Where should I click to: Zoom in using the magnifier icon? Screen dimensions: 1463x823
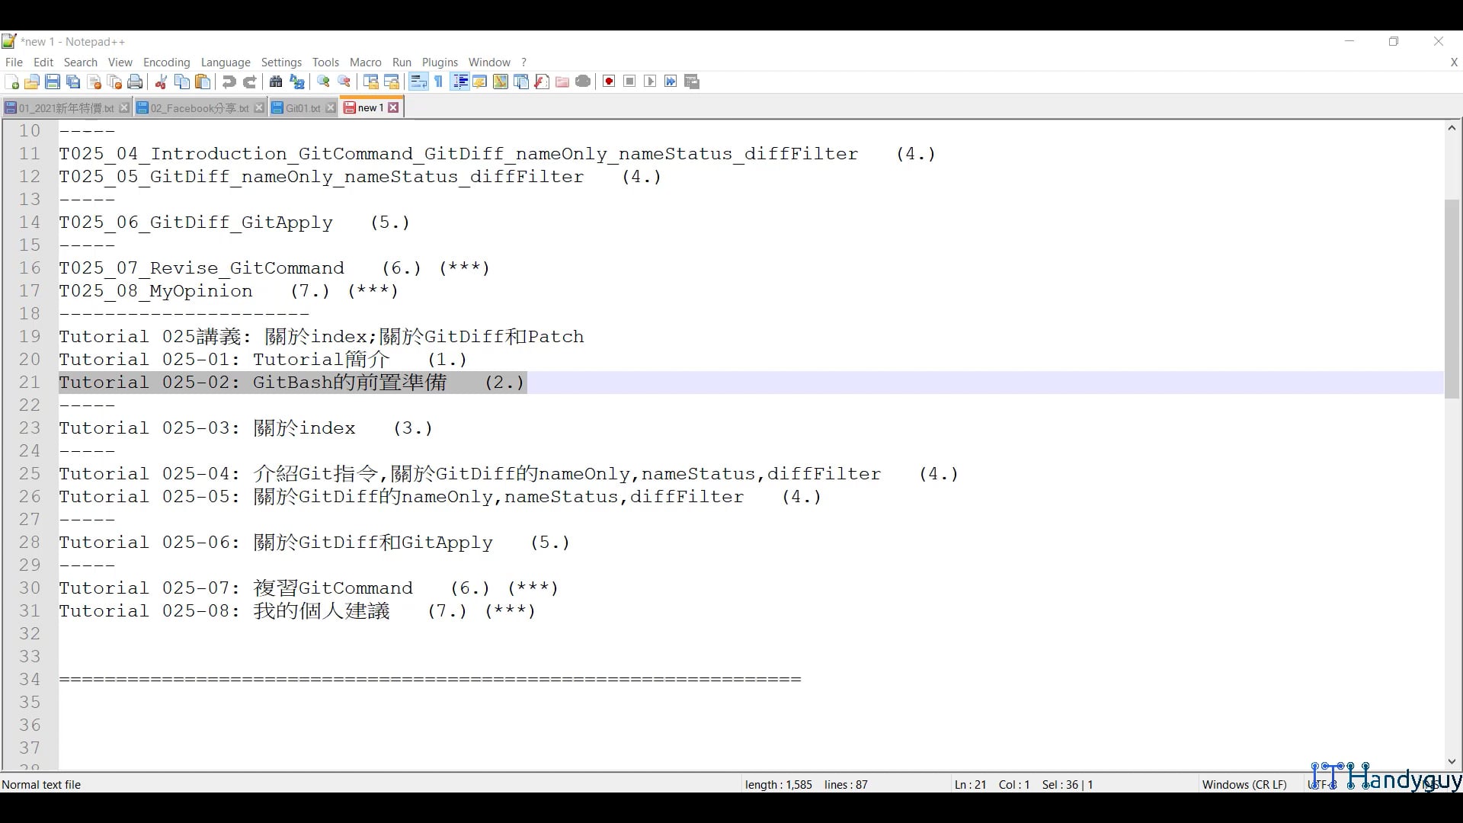[x=323, y=82]
